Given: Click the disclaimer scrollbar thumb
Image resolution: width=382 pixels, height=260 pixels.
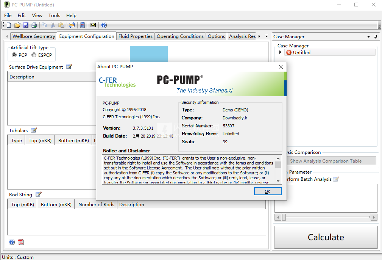Looking at the screenshot, I should (278, 164).
